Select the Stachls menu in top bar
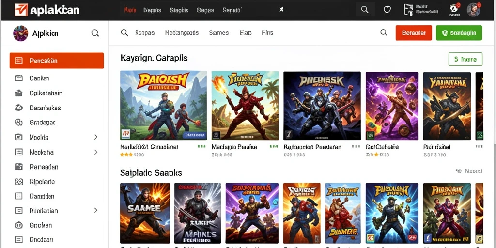The height and width of the screenshot is (248, 496). (179, 10)
